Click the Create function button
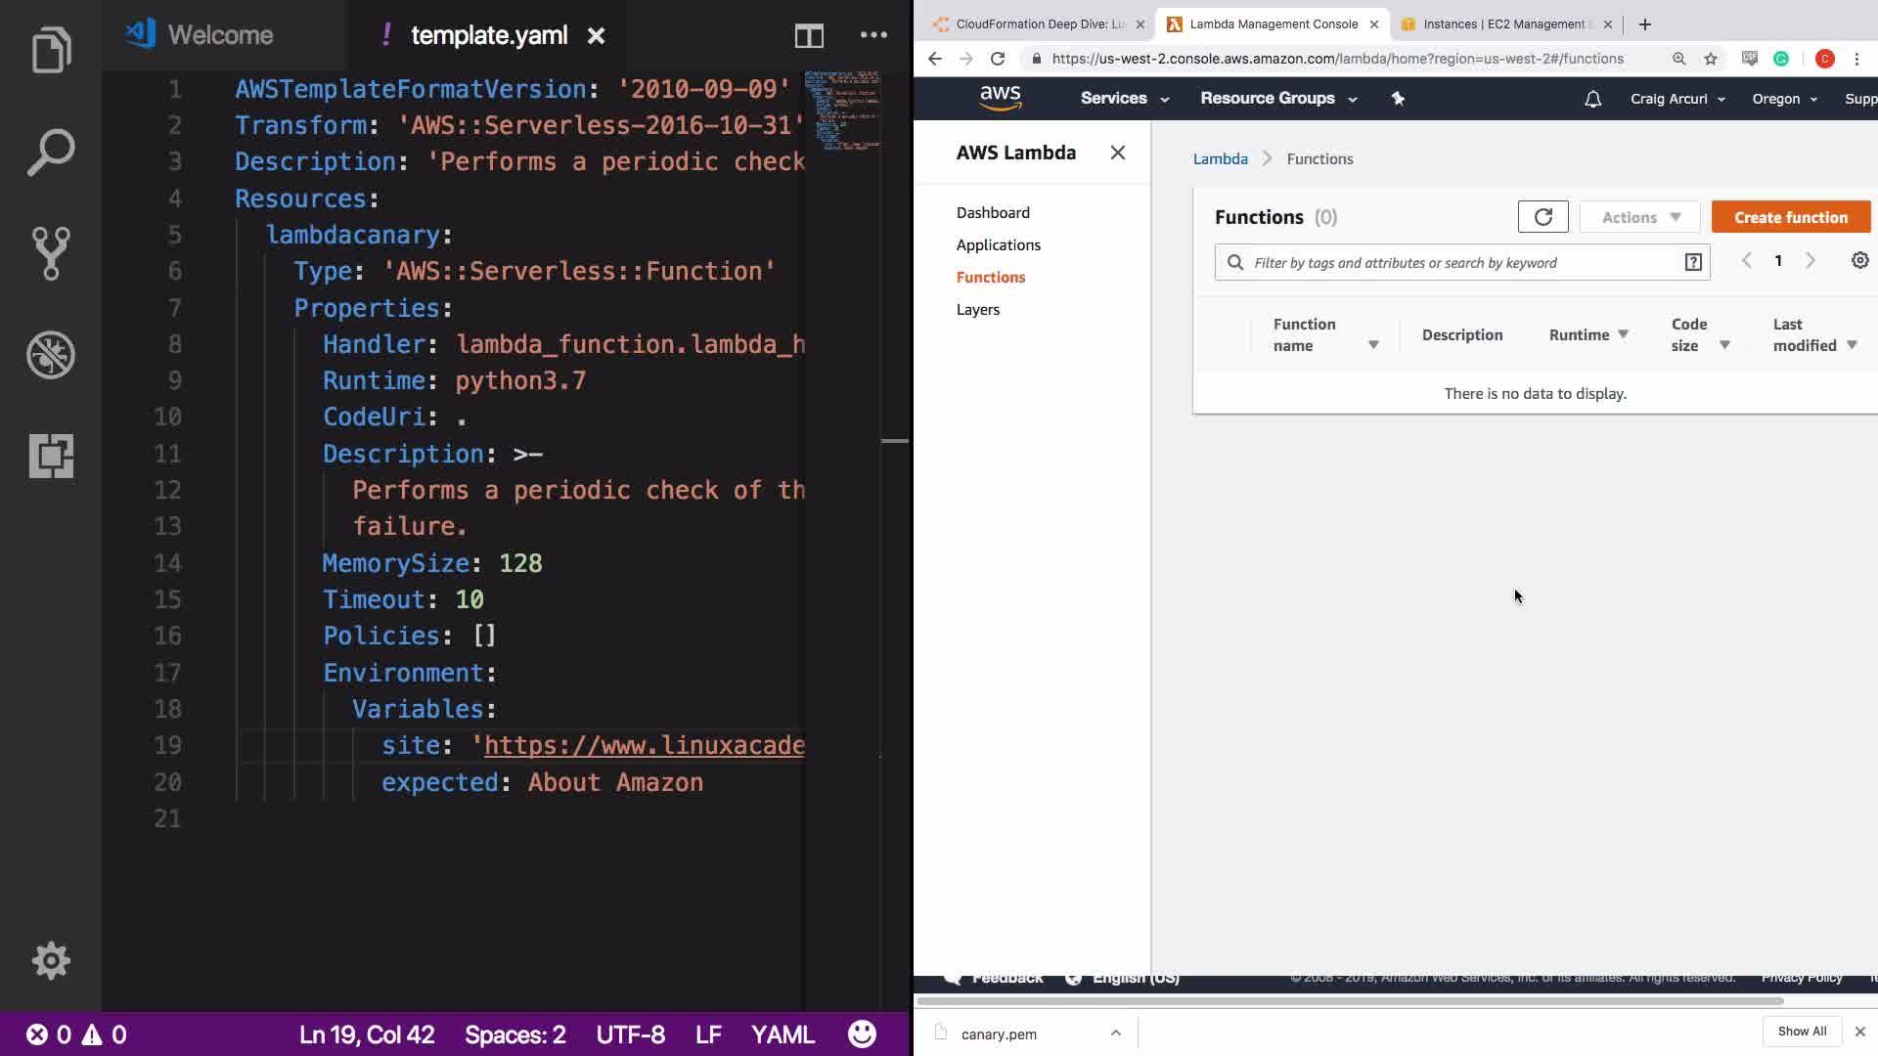Viewport: 1878px width, 1056px height. (1790, 217)
